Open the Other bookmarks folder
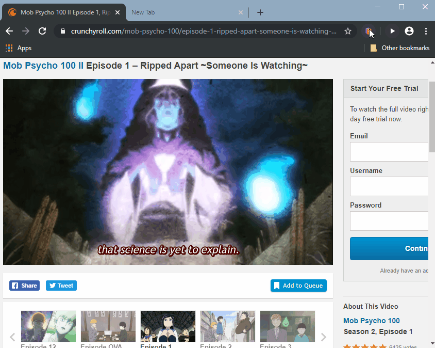The width and height of the screenshot is (435, 348). pyautogui.click(x=400, y=48)
